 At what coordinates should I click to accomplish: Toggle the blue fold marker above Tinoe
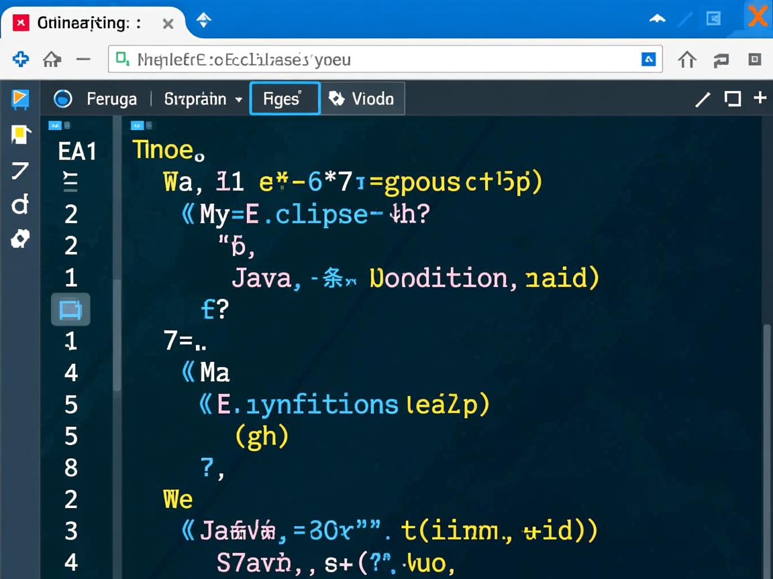click(138, 125)
